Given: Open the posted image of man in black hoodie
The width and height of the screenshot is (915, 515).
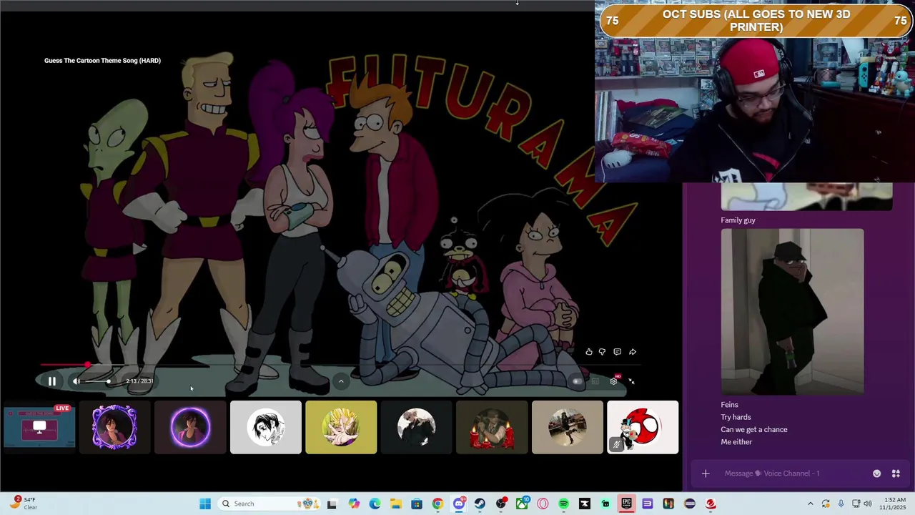Looking at the screenshot, I should click(792, 311).
